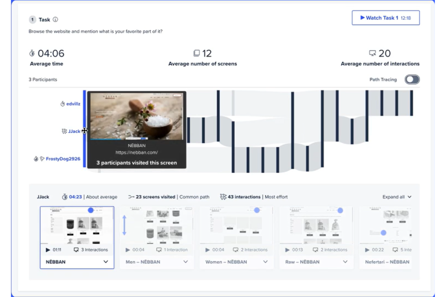Screen dimensions: 446x297
Task: Click the stopwatch icon beside 04:06
Action: (32, 53)
